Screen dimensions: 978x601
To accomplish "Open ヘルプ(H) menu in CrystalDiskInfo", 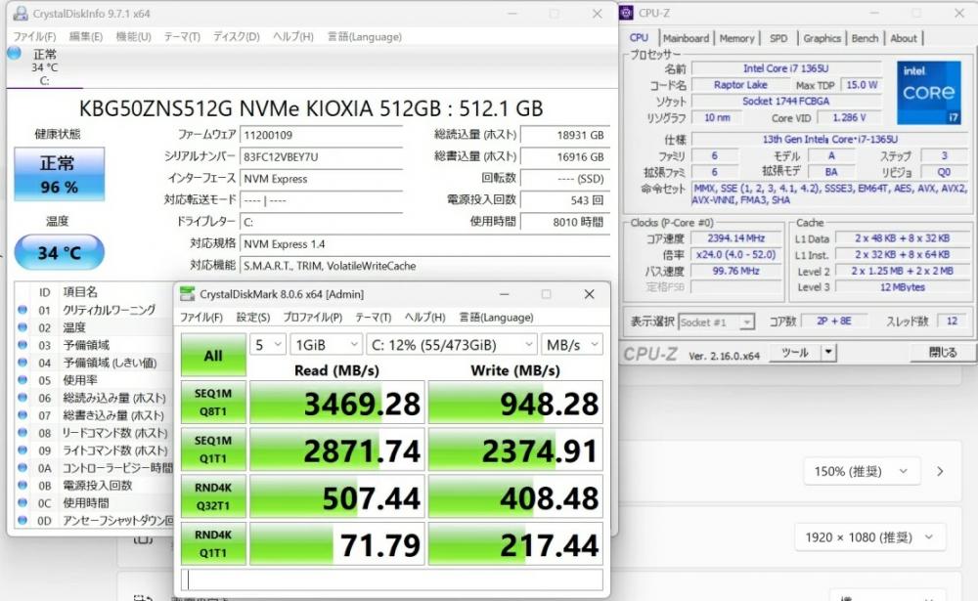I will [293, 37].
